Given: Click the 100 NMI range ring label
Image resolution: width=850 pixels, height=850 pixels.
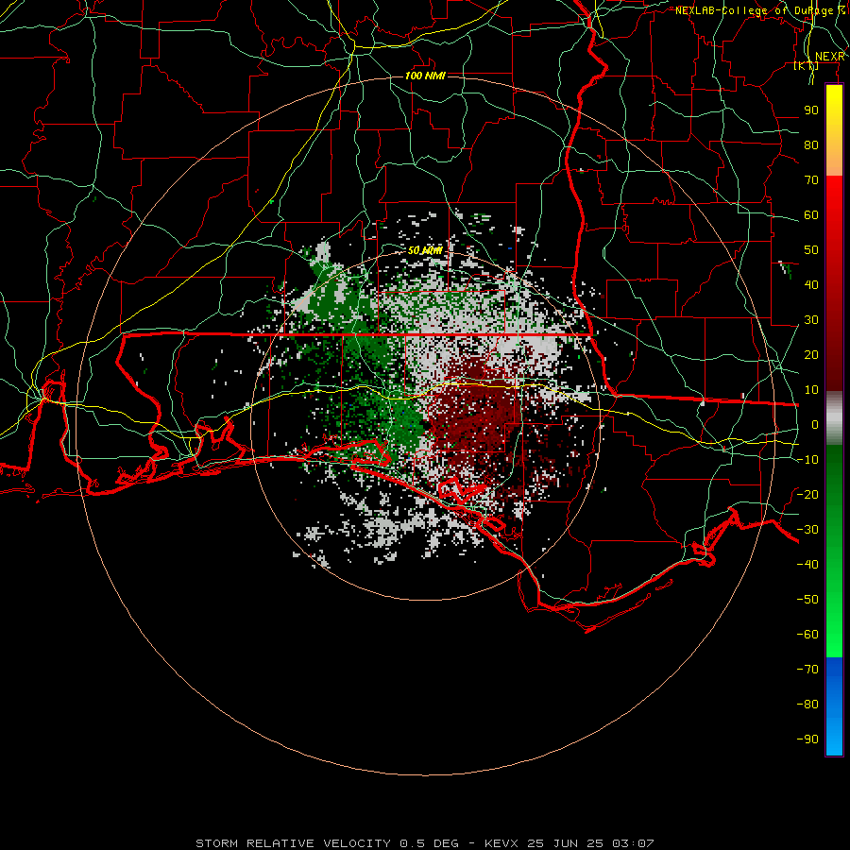Looking at the screenshot, I should (x=426, y=76).
